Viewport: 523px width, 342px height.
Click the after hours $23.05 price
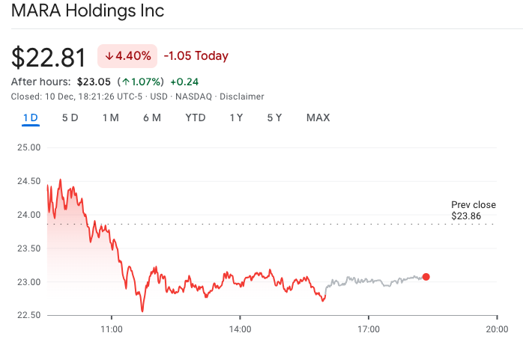(x=94, y=82)
